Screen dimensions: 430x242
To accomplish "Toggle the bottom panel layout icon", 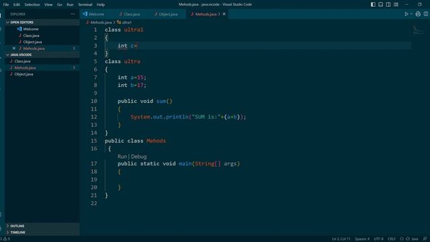I will [x=381, y=5].
